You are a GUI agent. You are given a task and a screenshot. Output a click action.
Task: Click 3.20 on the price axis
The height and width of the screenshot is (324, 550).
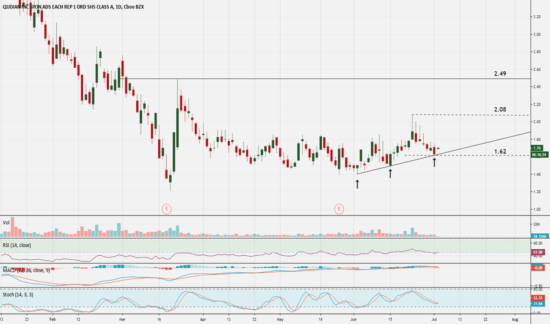coord(536,16)
